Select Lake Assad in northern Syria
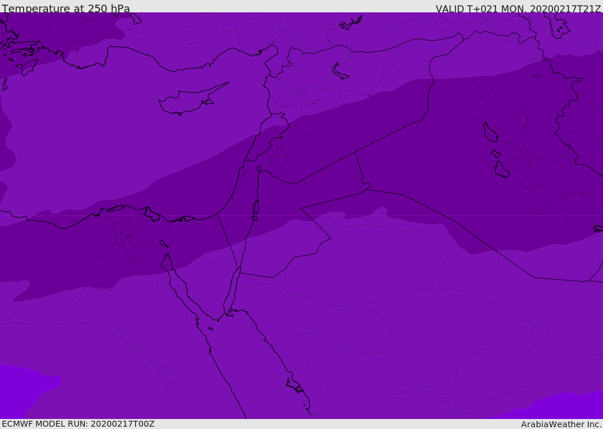This screenshot has width=603, height=429. coord(340,72)
